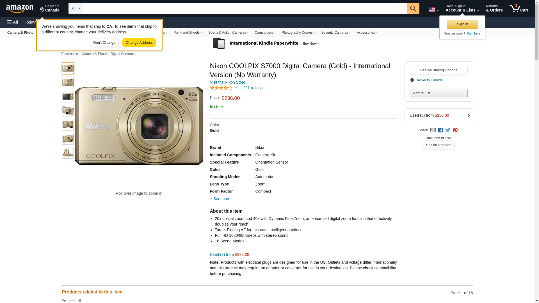Open the All hamburger menu

click(x=12, y=22)
